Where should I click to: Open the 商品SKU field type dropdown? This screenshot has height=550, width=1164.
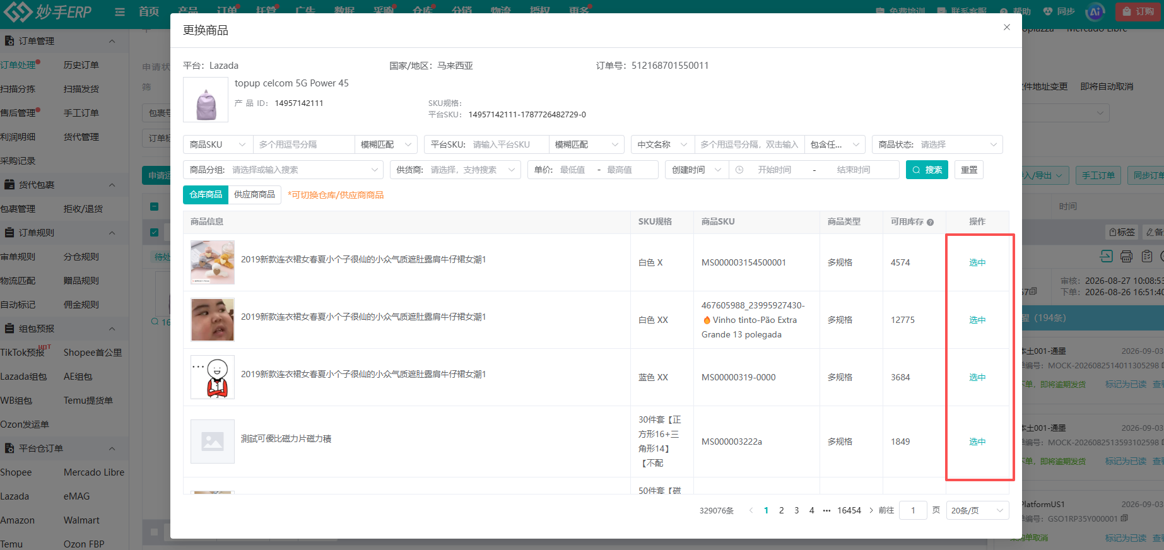[218, 144]
